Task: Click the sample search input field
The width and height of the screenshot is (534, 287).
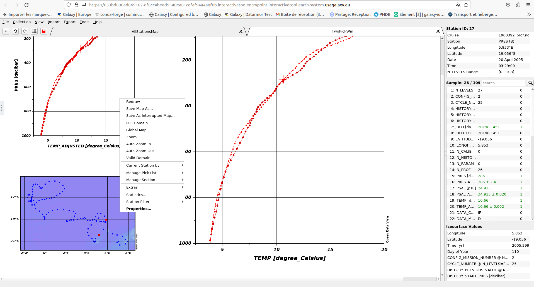Action: [x=504, y=83]
